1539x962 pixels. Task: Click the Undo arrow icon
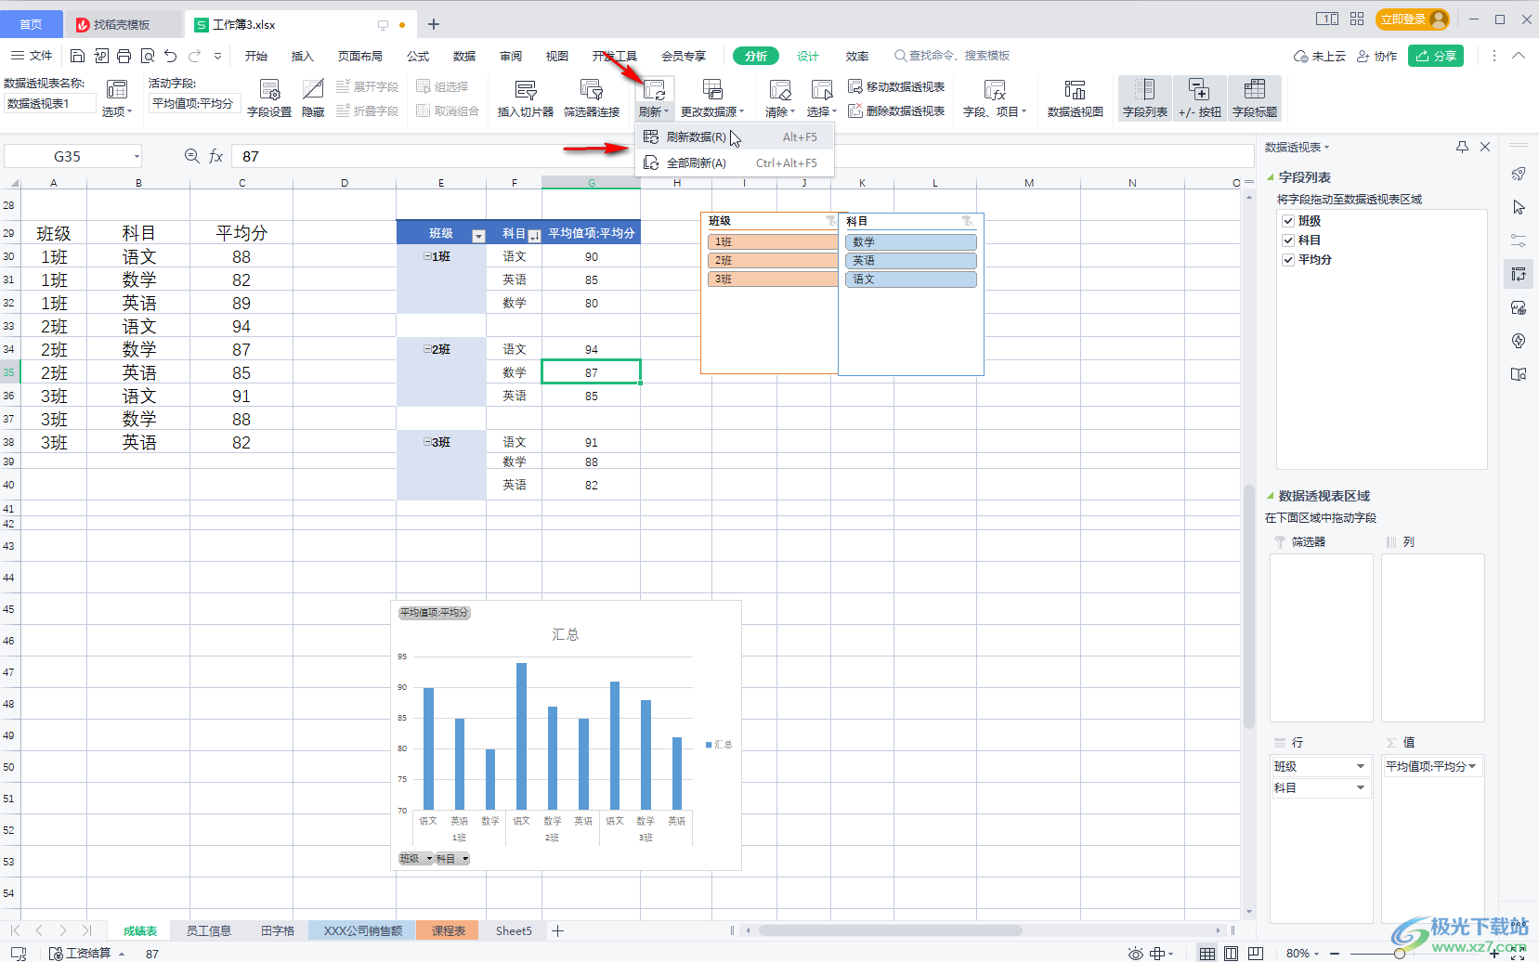click(171, 56)
